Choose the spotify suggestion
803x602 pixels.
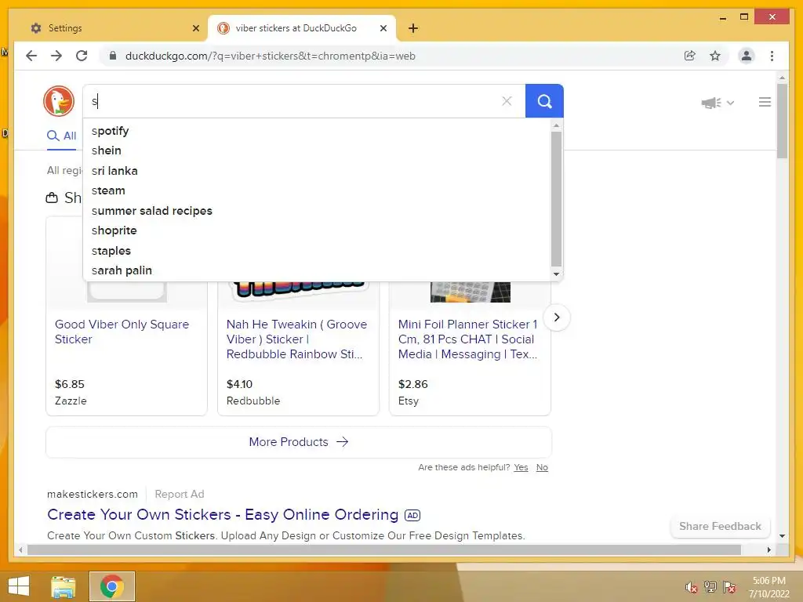click(x=317, y=131)
